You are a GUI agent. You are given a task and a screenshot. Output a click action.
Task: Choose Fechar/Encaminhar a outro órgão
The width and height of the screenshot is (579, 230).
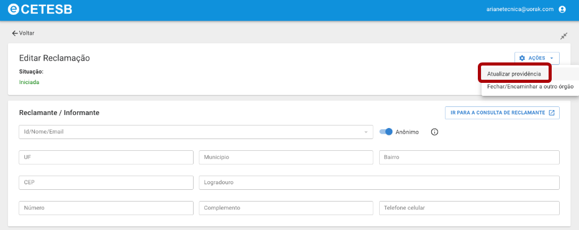(530, 87)
